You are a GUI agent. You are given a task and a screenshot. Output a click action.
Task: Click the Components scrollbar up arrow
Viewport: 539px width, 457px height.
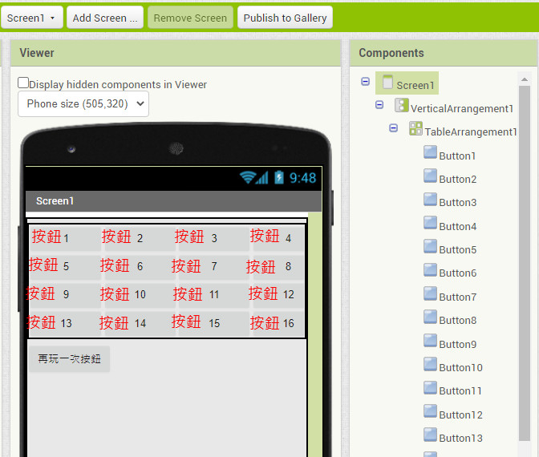525,79
